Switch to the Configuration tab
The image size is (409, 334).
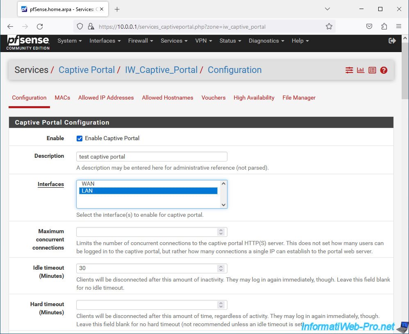click(29, 98)
